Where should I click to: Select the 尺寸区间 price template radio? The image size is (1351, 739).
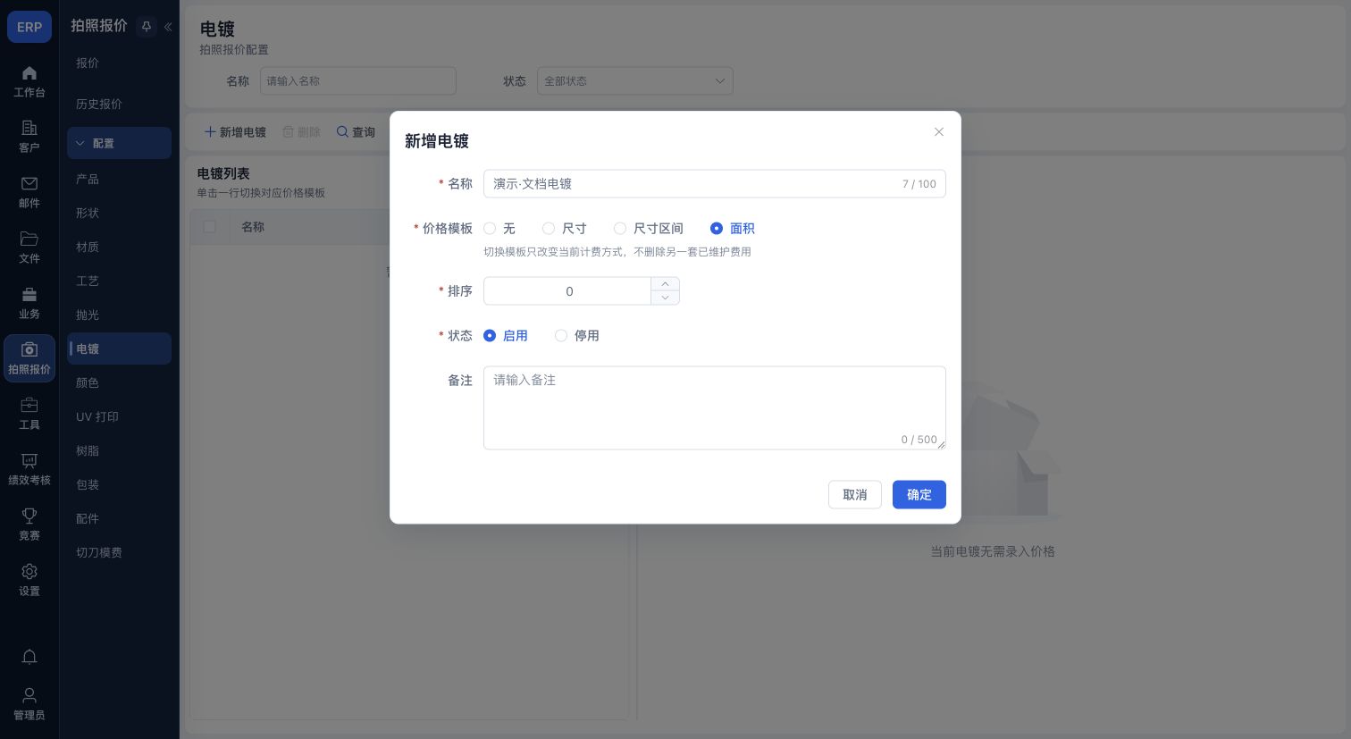pyautogui.click(x=649, y=229)
